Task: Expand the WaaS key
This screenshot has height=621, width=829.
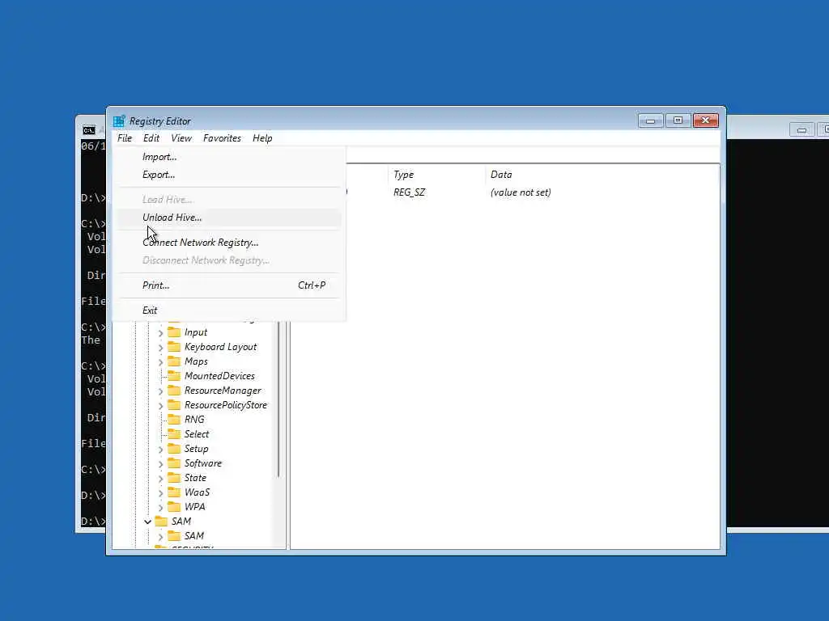Action: 161,492
